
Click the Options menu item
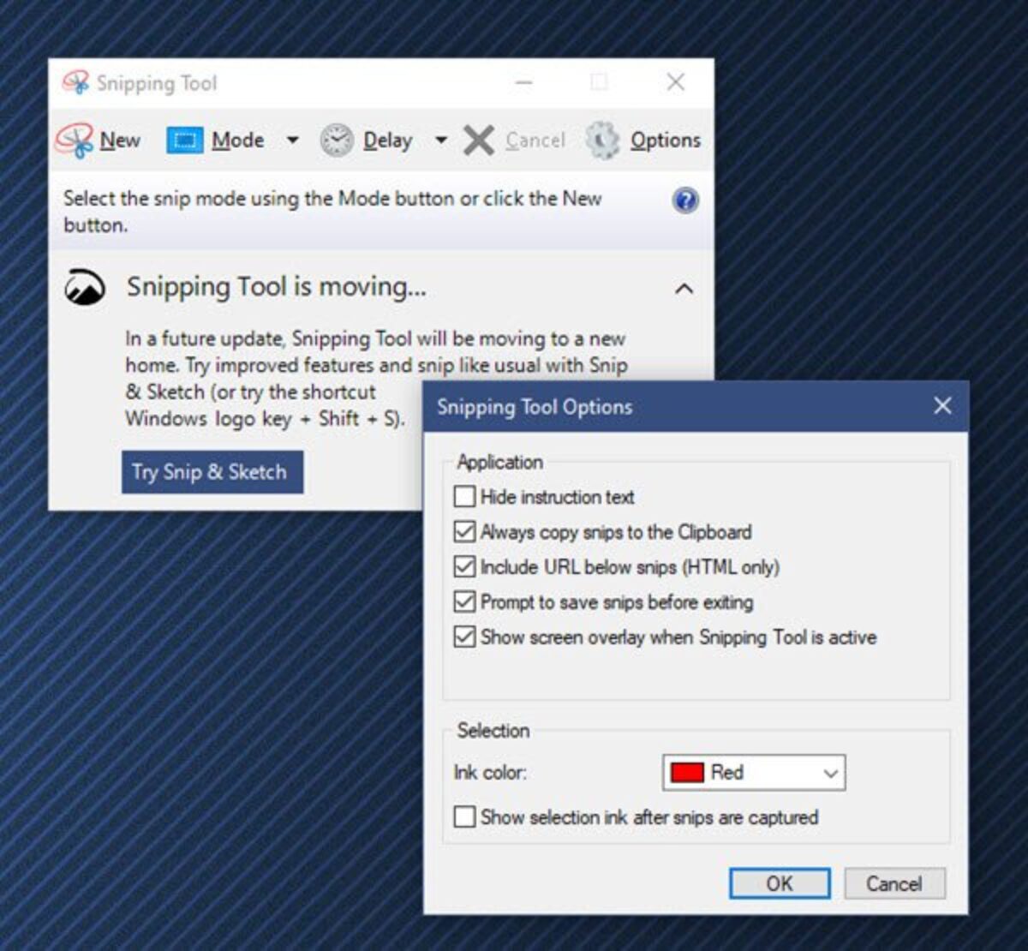[x=665, y=140]
